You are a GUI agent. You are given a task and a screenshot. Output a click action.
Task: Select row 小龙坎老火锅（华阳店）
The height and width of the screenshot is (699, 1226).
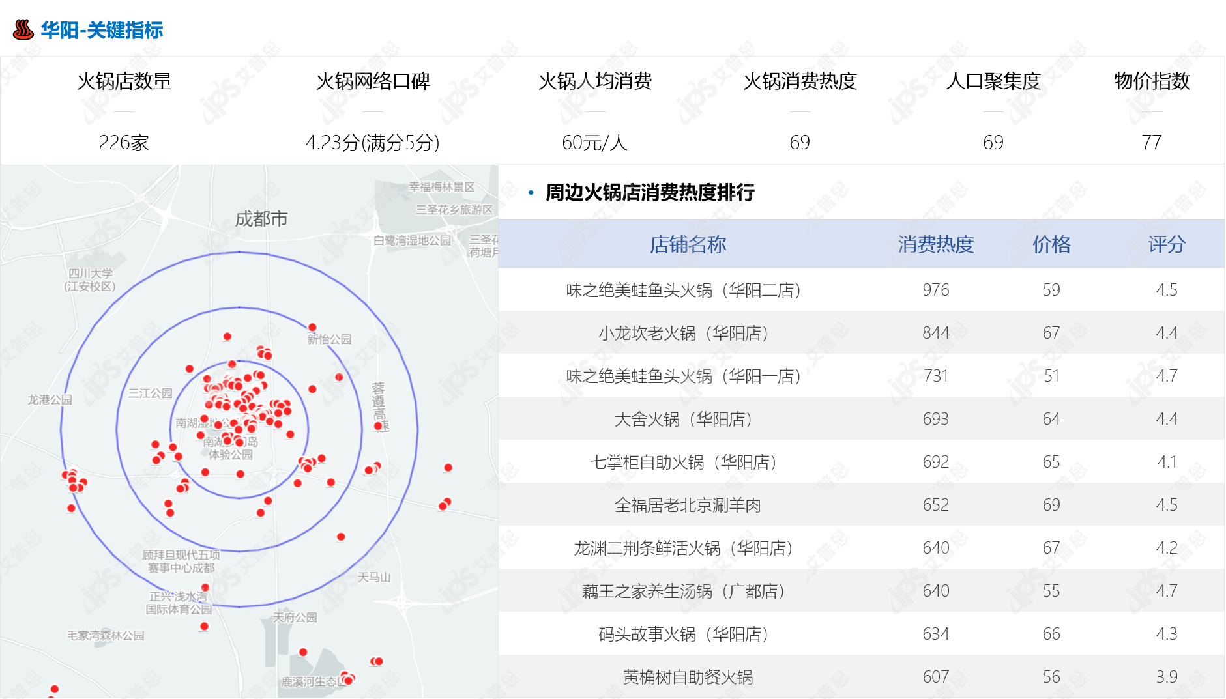[862, 333]
